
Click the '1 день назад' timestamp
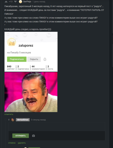(39, 2)
